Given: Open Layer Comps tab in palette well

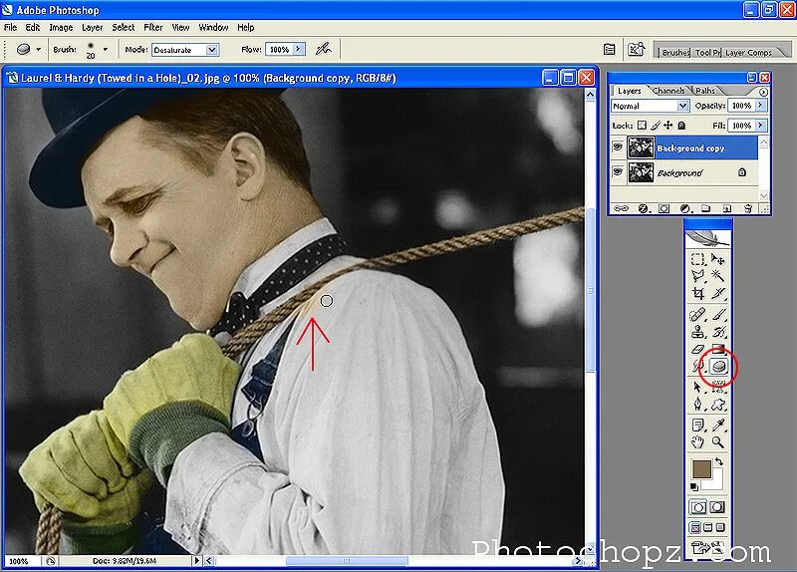Looking at the screenshot, I should point(749,53).
